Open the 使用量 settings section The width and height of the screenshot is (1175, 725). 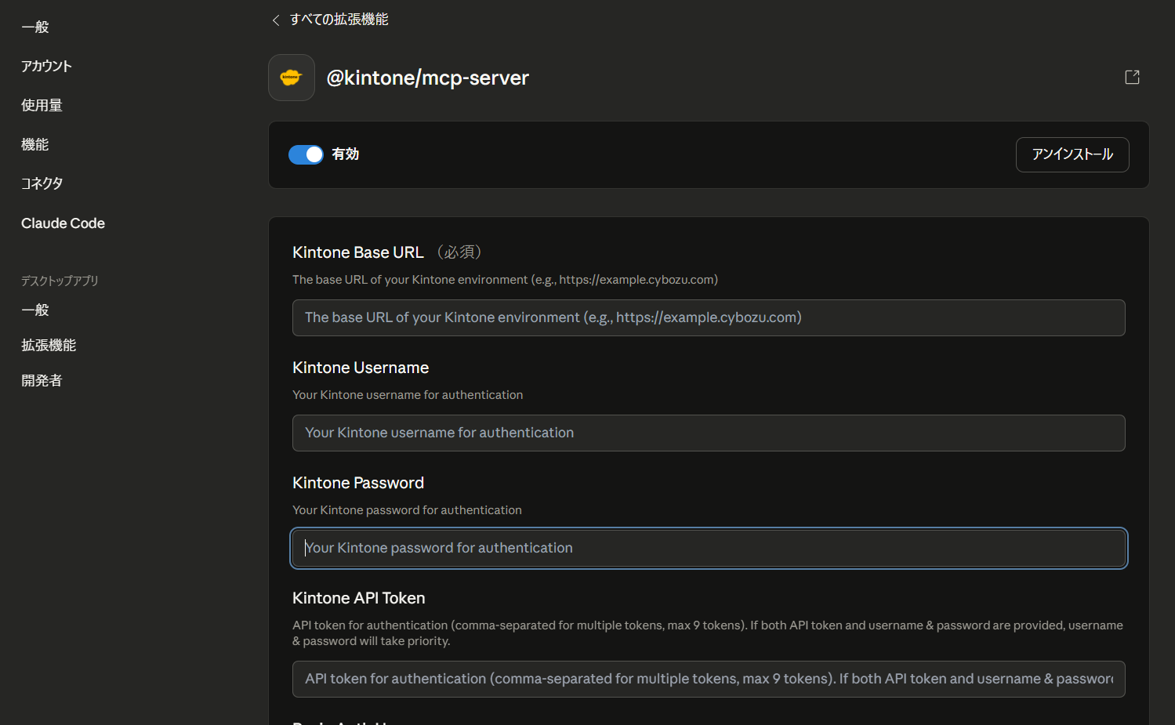[x=42, y=106]
